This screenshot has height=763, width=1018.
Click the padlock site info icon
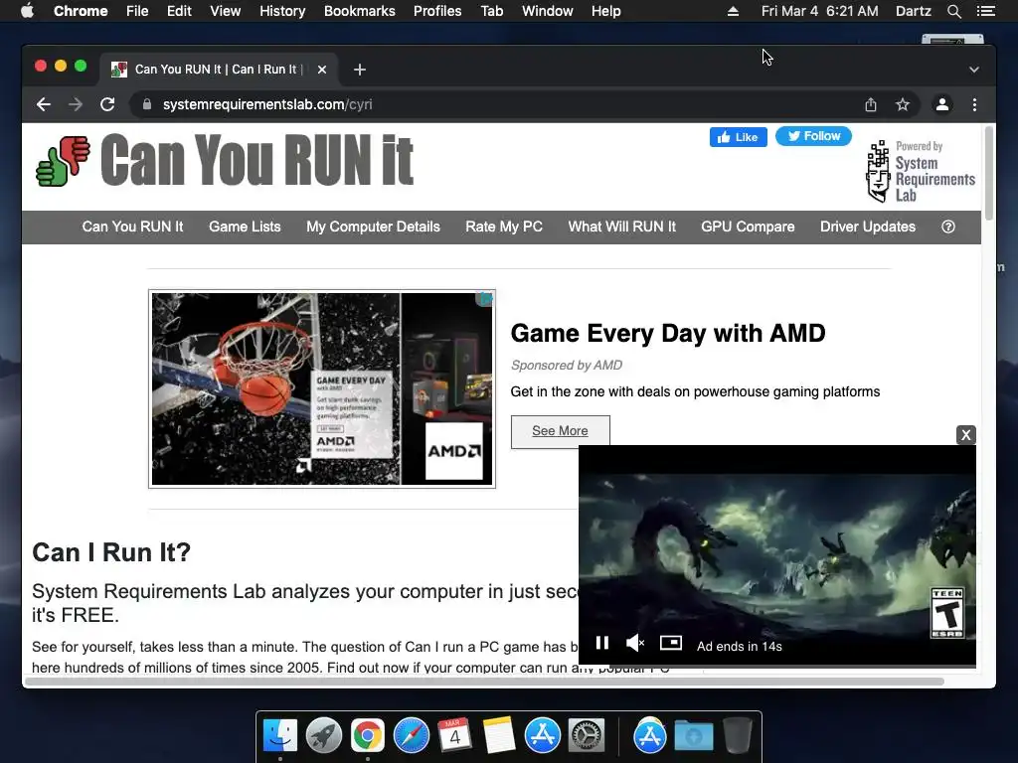[147, 104]
